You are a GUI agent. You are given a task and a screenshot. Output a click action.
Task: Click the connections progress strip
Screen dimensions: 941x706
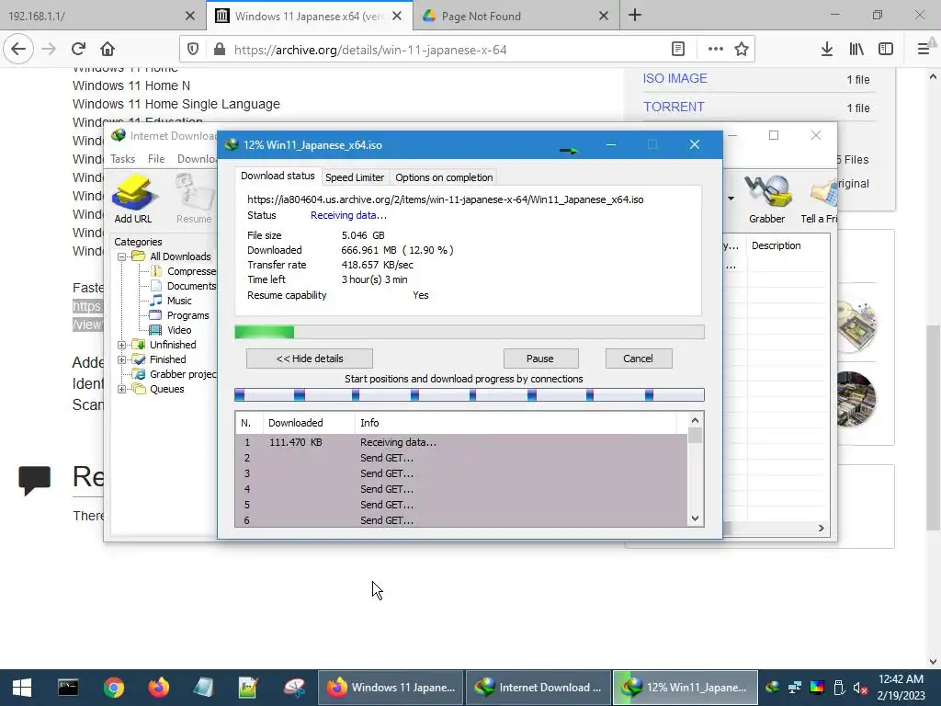[470, 395]
